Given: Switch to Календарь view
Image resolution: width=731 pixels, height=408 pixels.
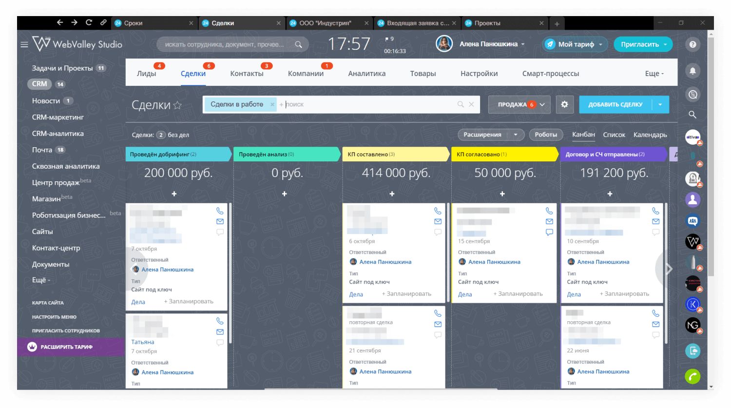Looking at the screenshot, I should tap(650, 135).
